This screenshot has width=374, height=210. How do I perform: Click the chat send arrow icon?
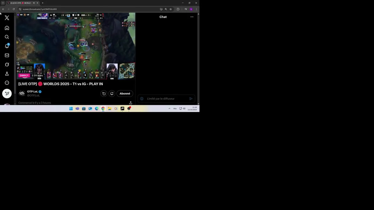coord(191,99)
